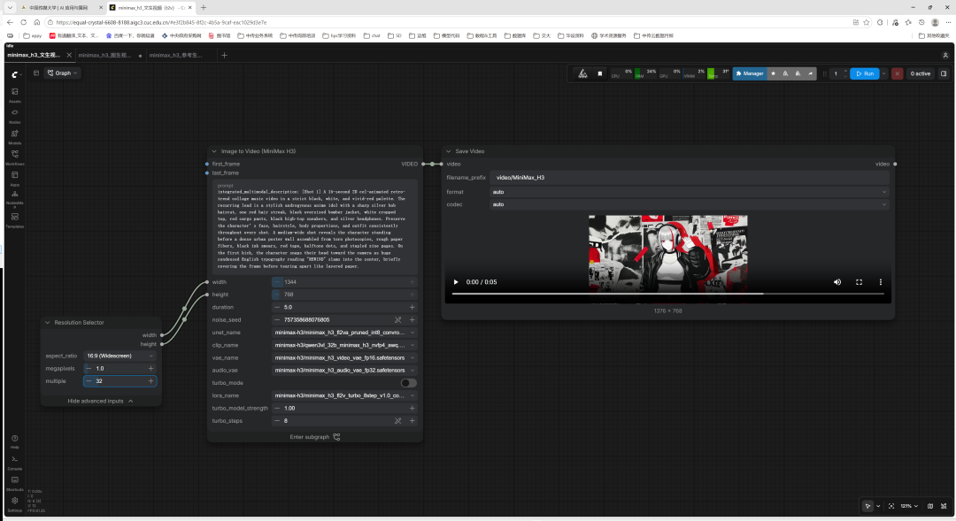This screenshot has height=521, width=956.
Task: Click the filename_prefix input field
Action: 690,178
